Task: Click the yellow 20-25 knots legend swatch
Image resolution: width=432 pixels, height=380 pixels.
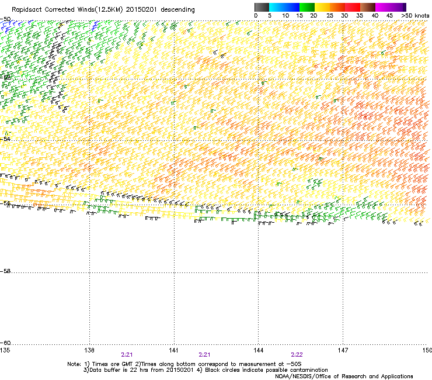Action: click(322, 7)
